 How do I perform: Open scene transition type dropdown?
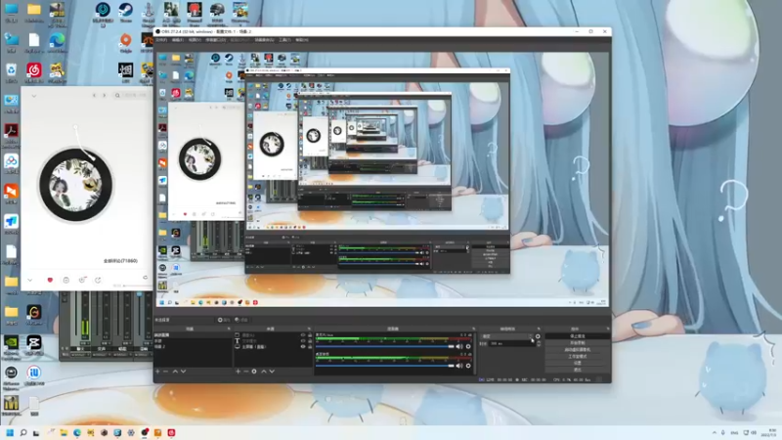506,336
